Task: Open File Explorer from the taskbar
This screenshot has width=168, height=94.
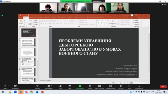Action: coord(10,92)
